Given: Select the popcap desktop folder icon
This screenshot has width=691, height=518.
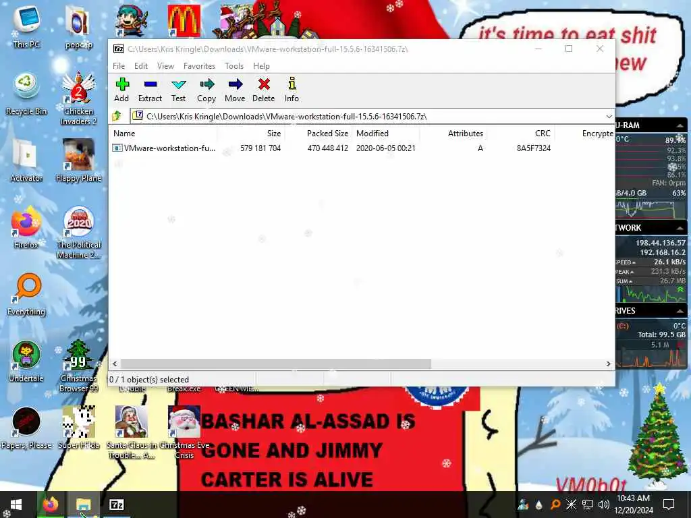Looking at the screenshot, I should pyautogui.click(x=78, y=26).
